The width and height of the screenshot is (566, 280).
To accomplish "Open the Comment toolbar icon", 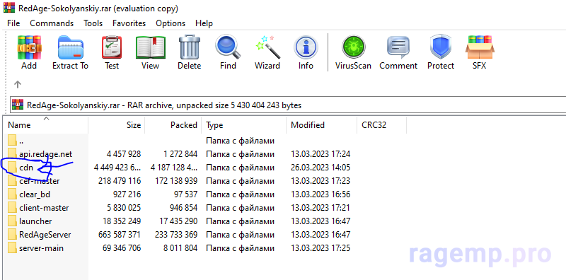I will (x=398, y=52).
